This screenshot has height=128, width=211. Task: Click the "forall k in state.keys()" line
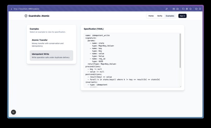[124, 80]
